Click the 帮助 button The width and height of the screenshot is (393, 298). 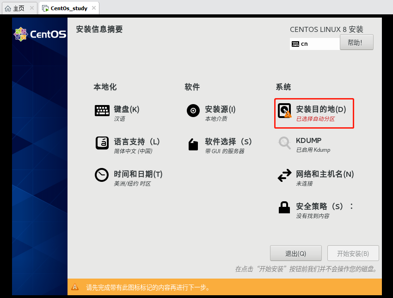tap(356, 42)
